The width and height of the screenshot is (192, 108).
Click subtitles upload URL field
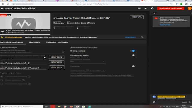click(x=102, y=75)
